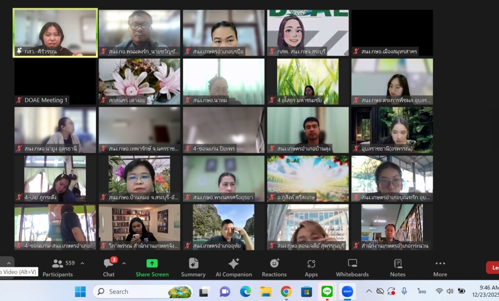Open the Participants panel
499x301 pixels.
coord(58,267)
